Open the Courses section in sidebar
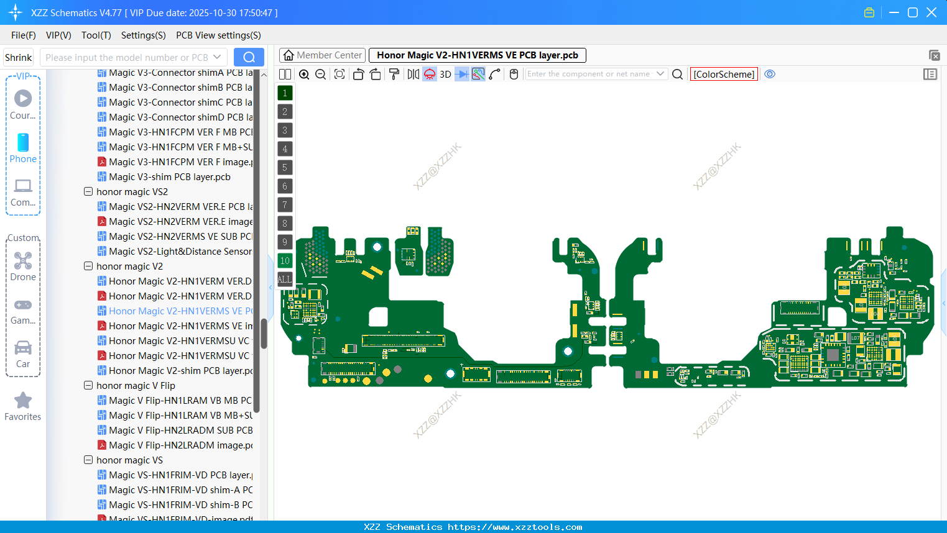The image size is (947, 533). (23, 104)
